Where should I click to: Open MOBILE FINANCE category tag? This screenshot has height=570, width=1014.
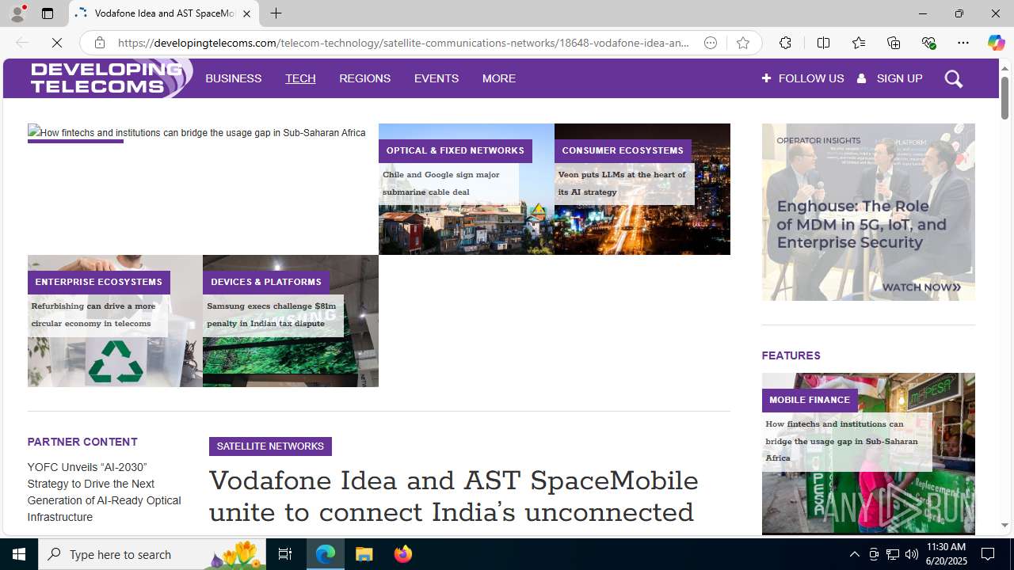click(x=810, y=400)
